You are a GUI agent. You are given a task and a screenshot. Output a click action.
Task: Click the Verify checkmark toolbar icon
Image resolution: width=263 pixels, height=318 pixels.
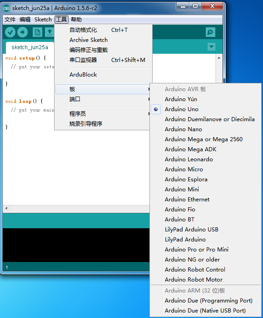10,32
